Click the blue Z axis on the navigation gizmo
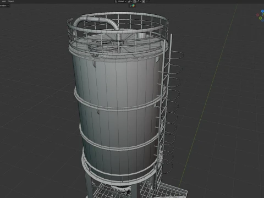This screenshot has width=264, height=198. point(262,11)
